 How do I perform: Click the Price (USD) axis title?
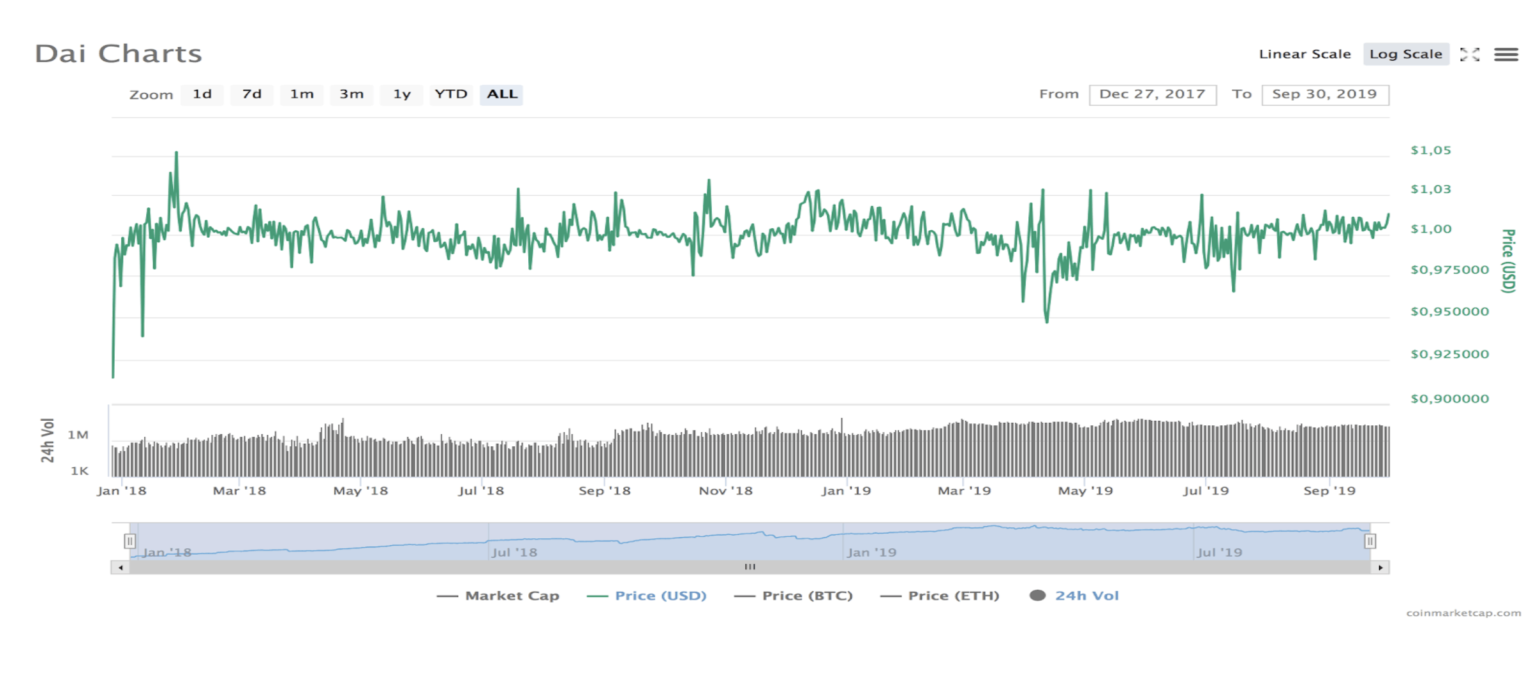(1508, 261)
